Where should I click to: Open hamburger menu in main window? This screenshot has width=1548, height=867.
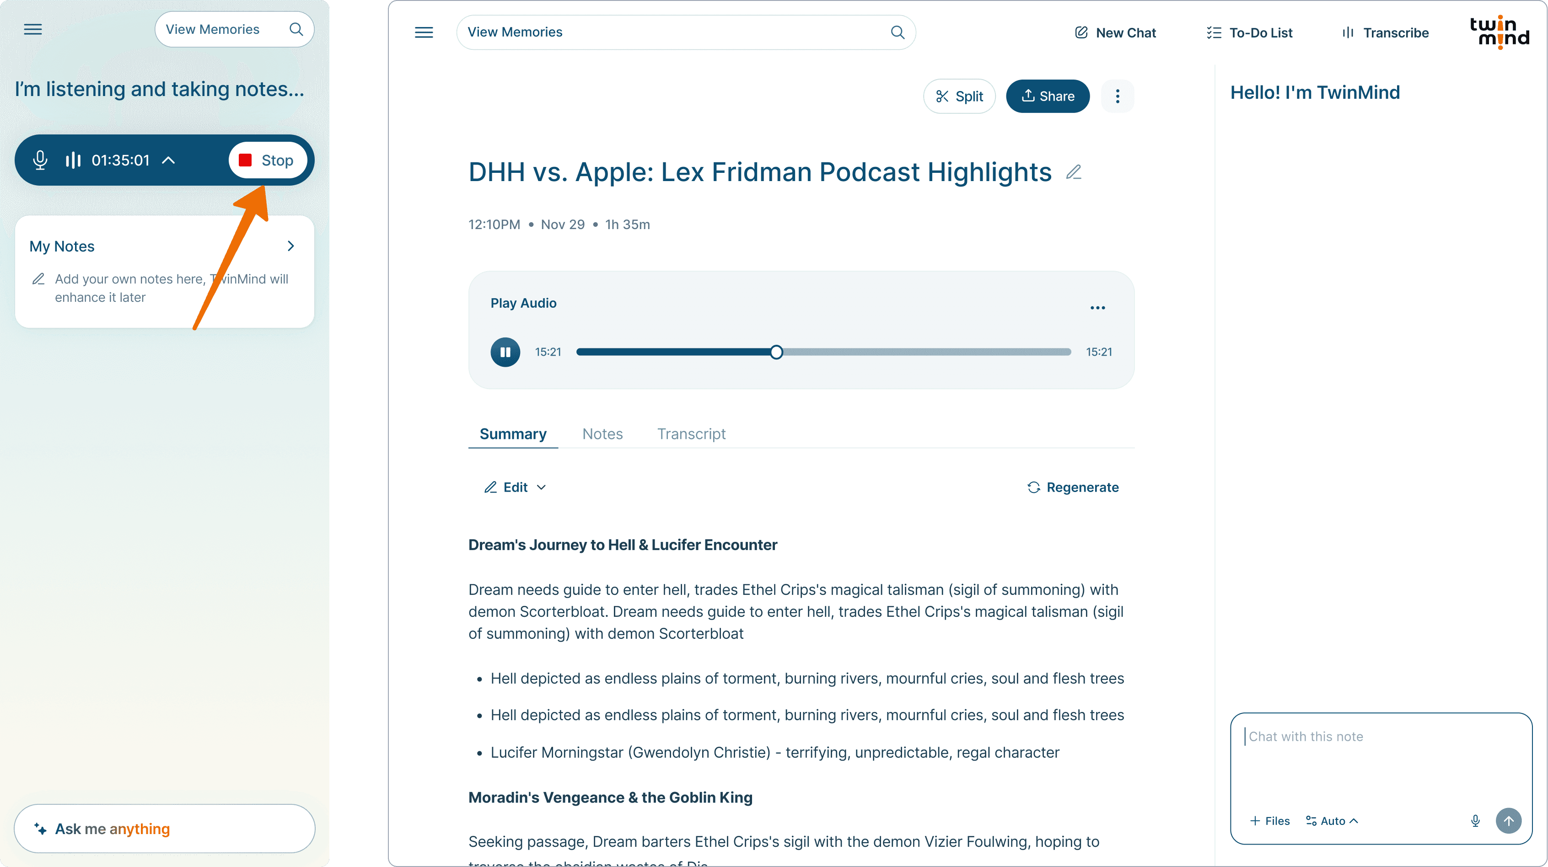coord(424,32)
